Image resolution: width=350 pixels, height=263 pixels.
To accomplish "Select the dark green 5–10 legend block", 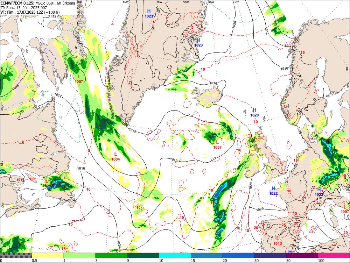I will (x=143, y=255).
